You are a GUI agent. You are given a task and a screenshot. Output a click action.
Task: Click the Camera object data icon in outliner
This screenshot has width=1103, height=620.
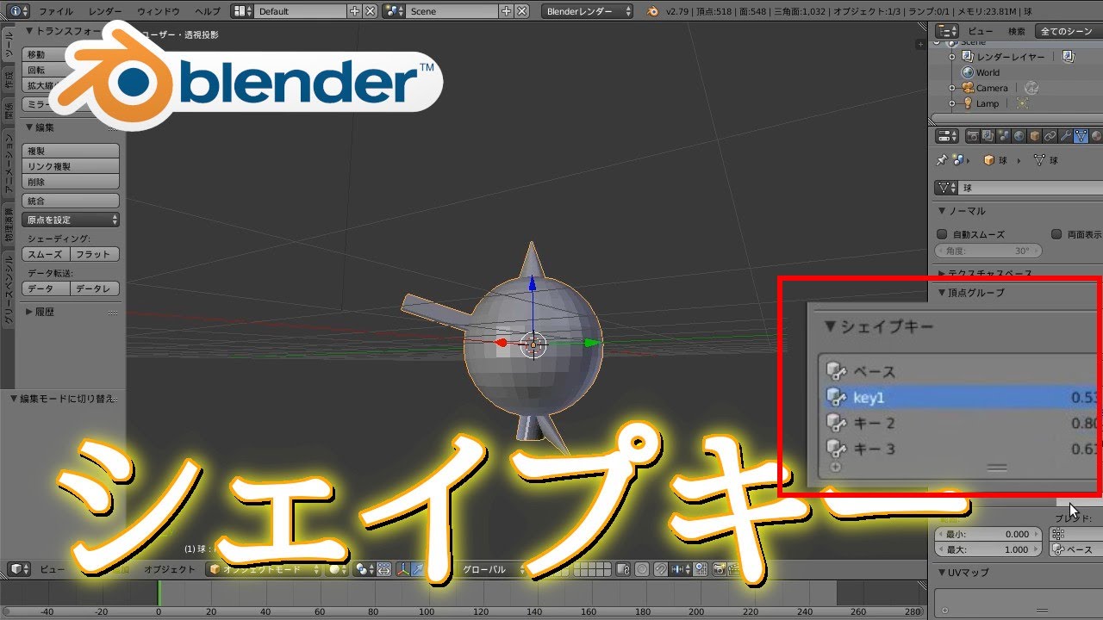pos(1031,88)
